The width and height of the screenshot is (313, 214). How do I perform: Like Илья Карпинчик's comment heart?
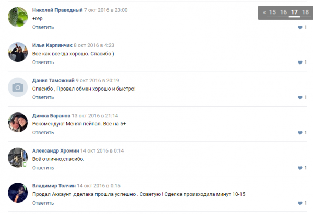coord(300,62)
